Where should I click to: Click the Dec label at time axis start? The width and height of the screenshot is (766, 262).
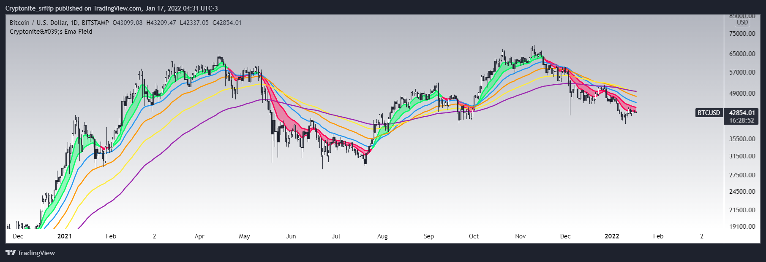point(18,236)
